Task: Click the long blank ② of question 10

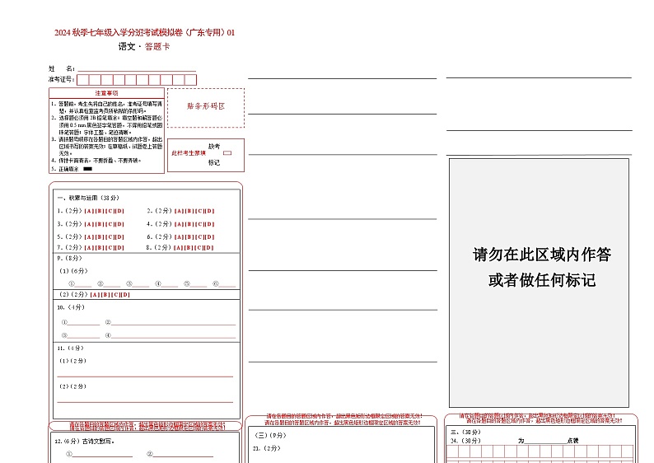Action: point(174,322)
